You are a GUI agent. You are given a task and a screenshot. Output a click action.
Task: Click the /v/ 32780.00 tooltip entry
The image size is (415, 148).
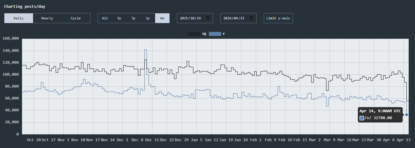(376, 118)
